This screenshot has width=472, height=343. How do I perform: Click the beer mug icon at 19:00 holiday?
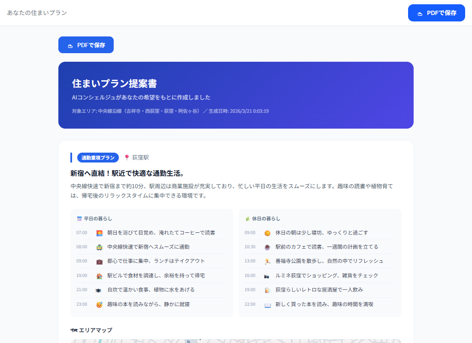pos(267,290)
